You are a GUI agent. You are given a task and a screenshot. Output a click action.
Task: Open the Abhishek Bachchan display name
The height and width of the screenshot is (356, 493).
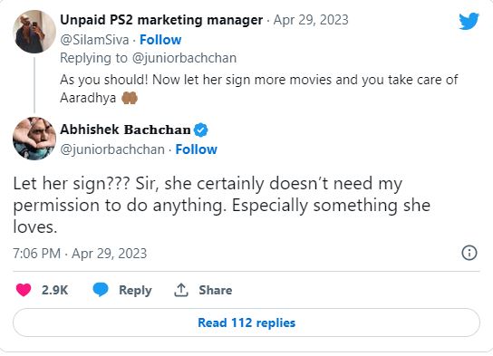(125, 130)
